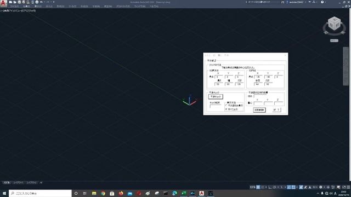Click the navigation bar on right edge
Image resolution: width=351 pixels, height=197 pixels.
pyautogui.click(x=346, y=66)
